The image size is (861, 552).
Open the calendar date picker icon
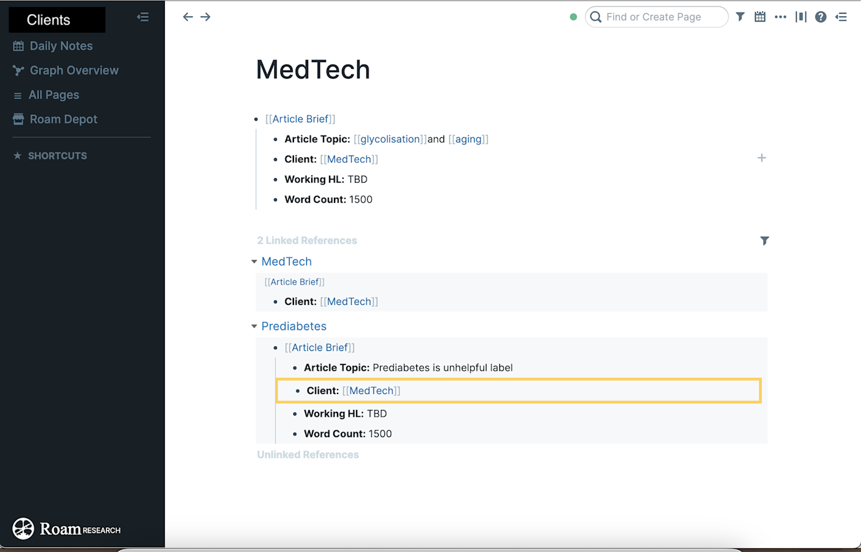click(x=760, y=17)
